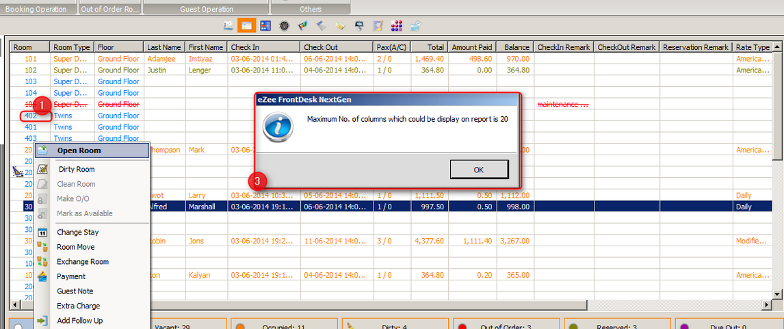Click the 'maintenance' check-in remark cell
Viewport: 784px width, 329px height.
(x=564, y=105)
